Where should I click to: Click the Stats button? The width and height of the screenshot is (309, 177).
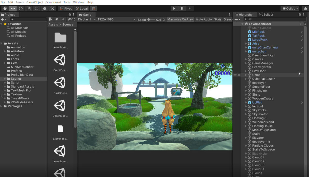218,19
